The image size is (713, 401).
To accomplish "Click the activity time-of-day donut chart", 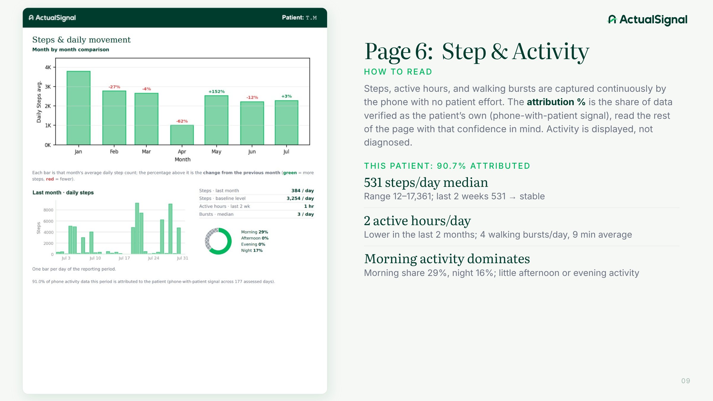I will tap(218, 241).
